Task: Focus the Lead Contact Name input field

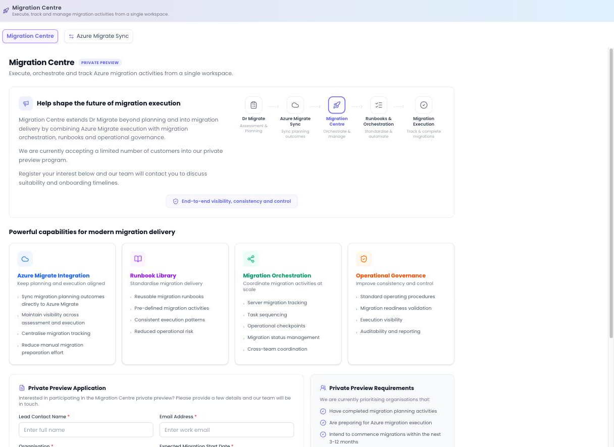Action: [x=86, y=430]
